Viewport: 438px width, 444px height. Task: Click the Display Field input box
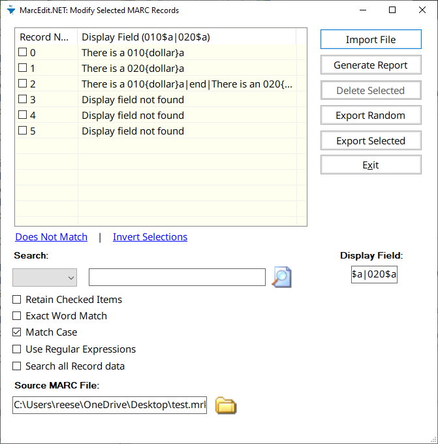tap(374, 274)
